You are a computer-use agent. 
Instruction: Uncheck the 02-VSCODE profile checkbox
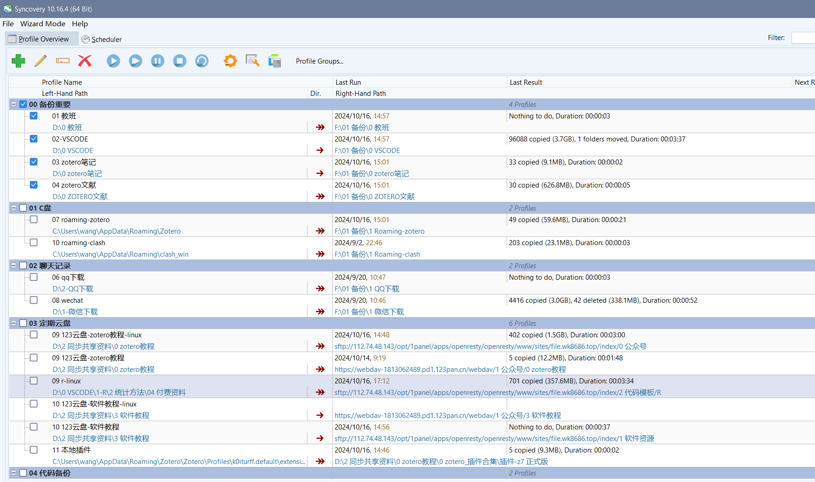34,139
